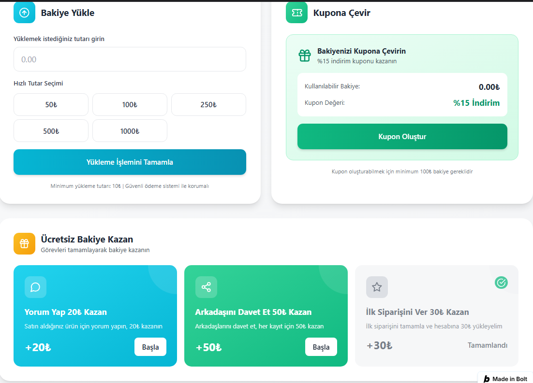Click the green completed checkmark icon
Image resolution: width=533 pixels, height=383 pixels.
501,283
